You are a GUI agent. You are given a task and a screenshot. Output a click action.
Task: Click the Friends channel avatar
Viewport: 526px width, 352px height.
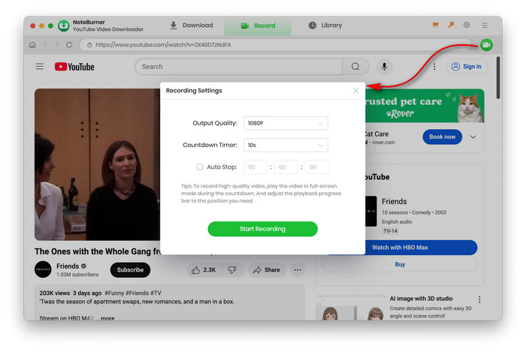(x=43, y=269)
